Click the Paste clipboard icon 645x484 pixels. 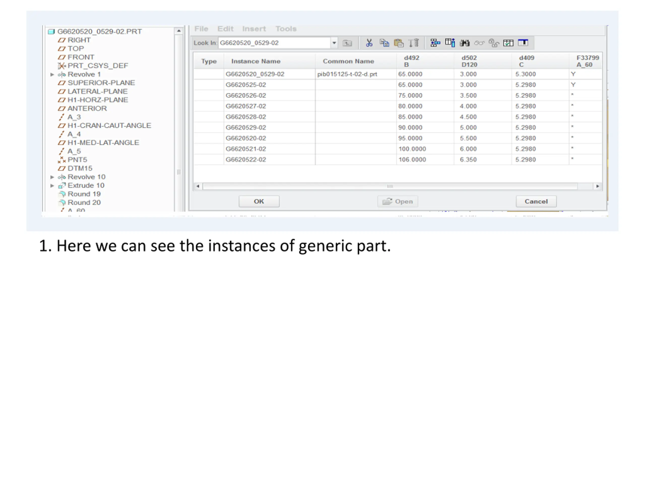coord(399,43)
